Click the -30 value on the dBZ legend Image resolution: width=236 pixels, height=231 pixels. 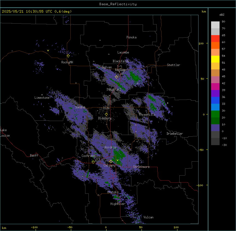pyautogui.click(x=224, y=145)
